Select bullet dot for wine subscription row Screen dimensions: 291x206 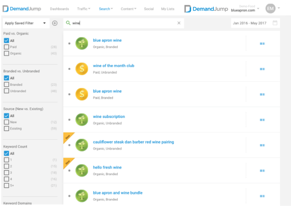point(70,120)
